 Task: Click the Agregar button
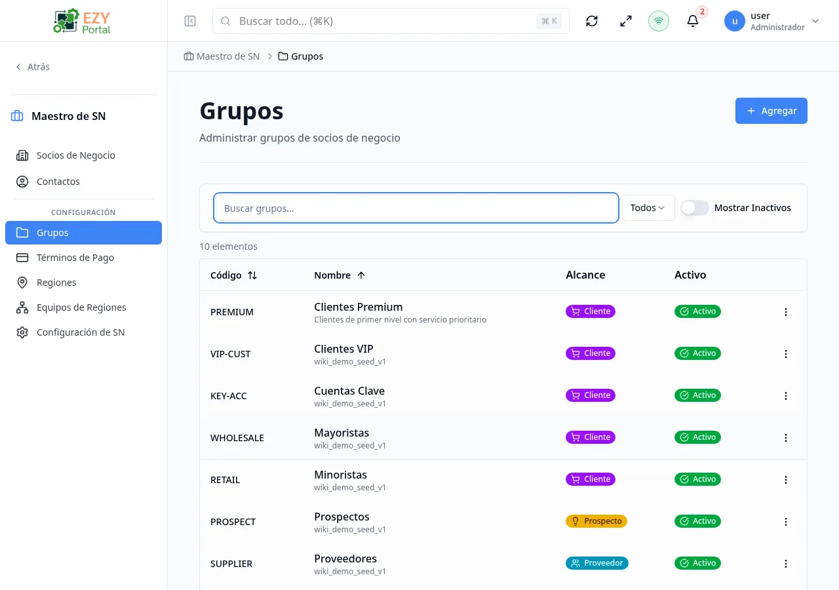[771, 111]
